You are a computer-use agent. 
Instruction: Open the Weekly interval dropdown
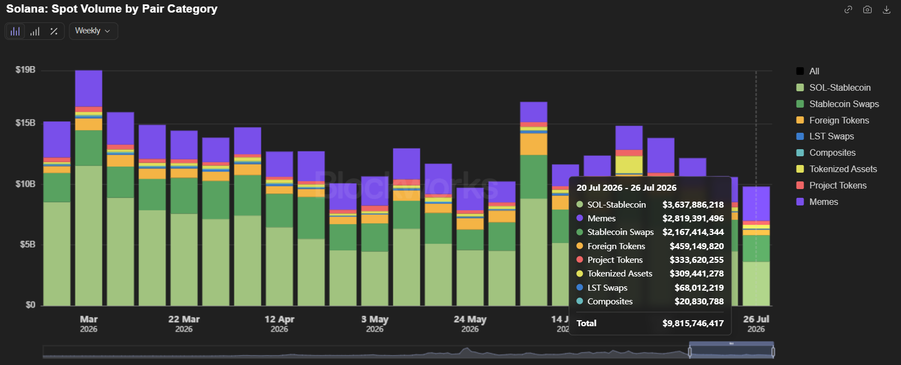(93, 31)
